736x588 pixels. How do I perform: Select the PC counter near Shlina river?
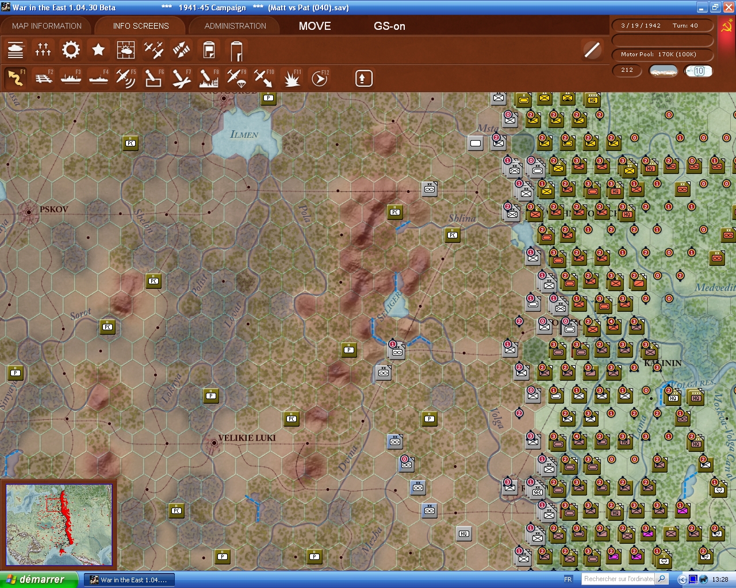pos(453,235)
